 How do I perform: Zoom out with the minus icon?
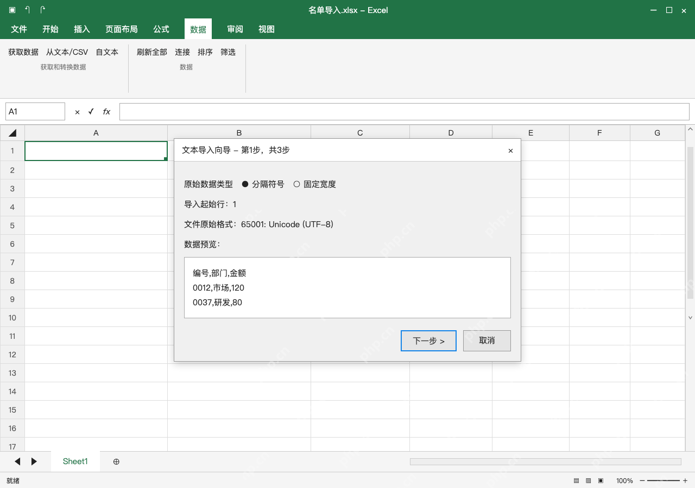[x=642, y=481]
